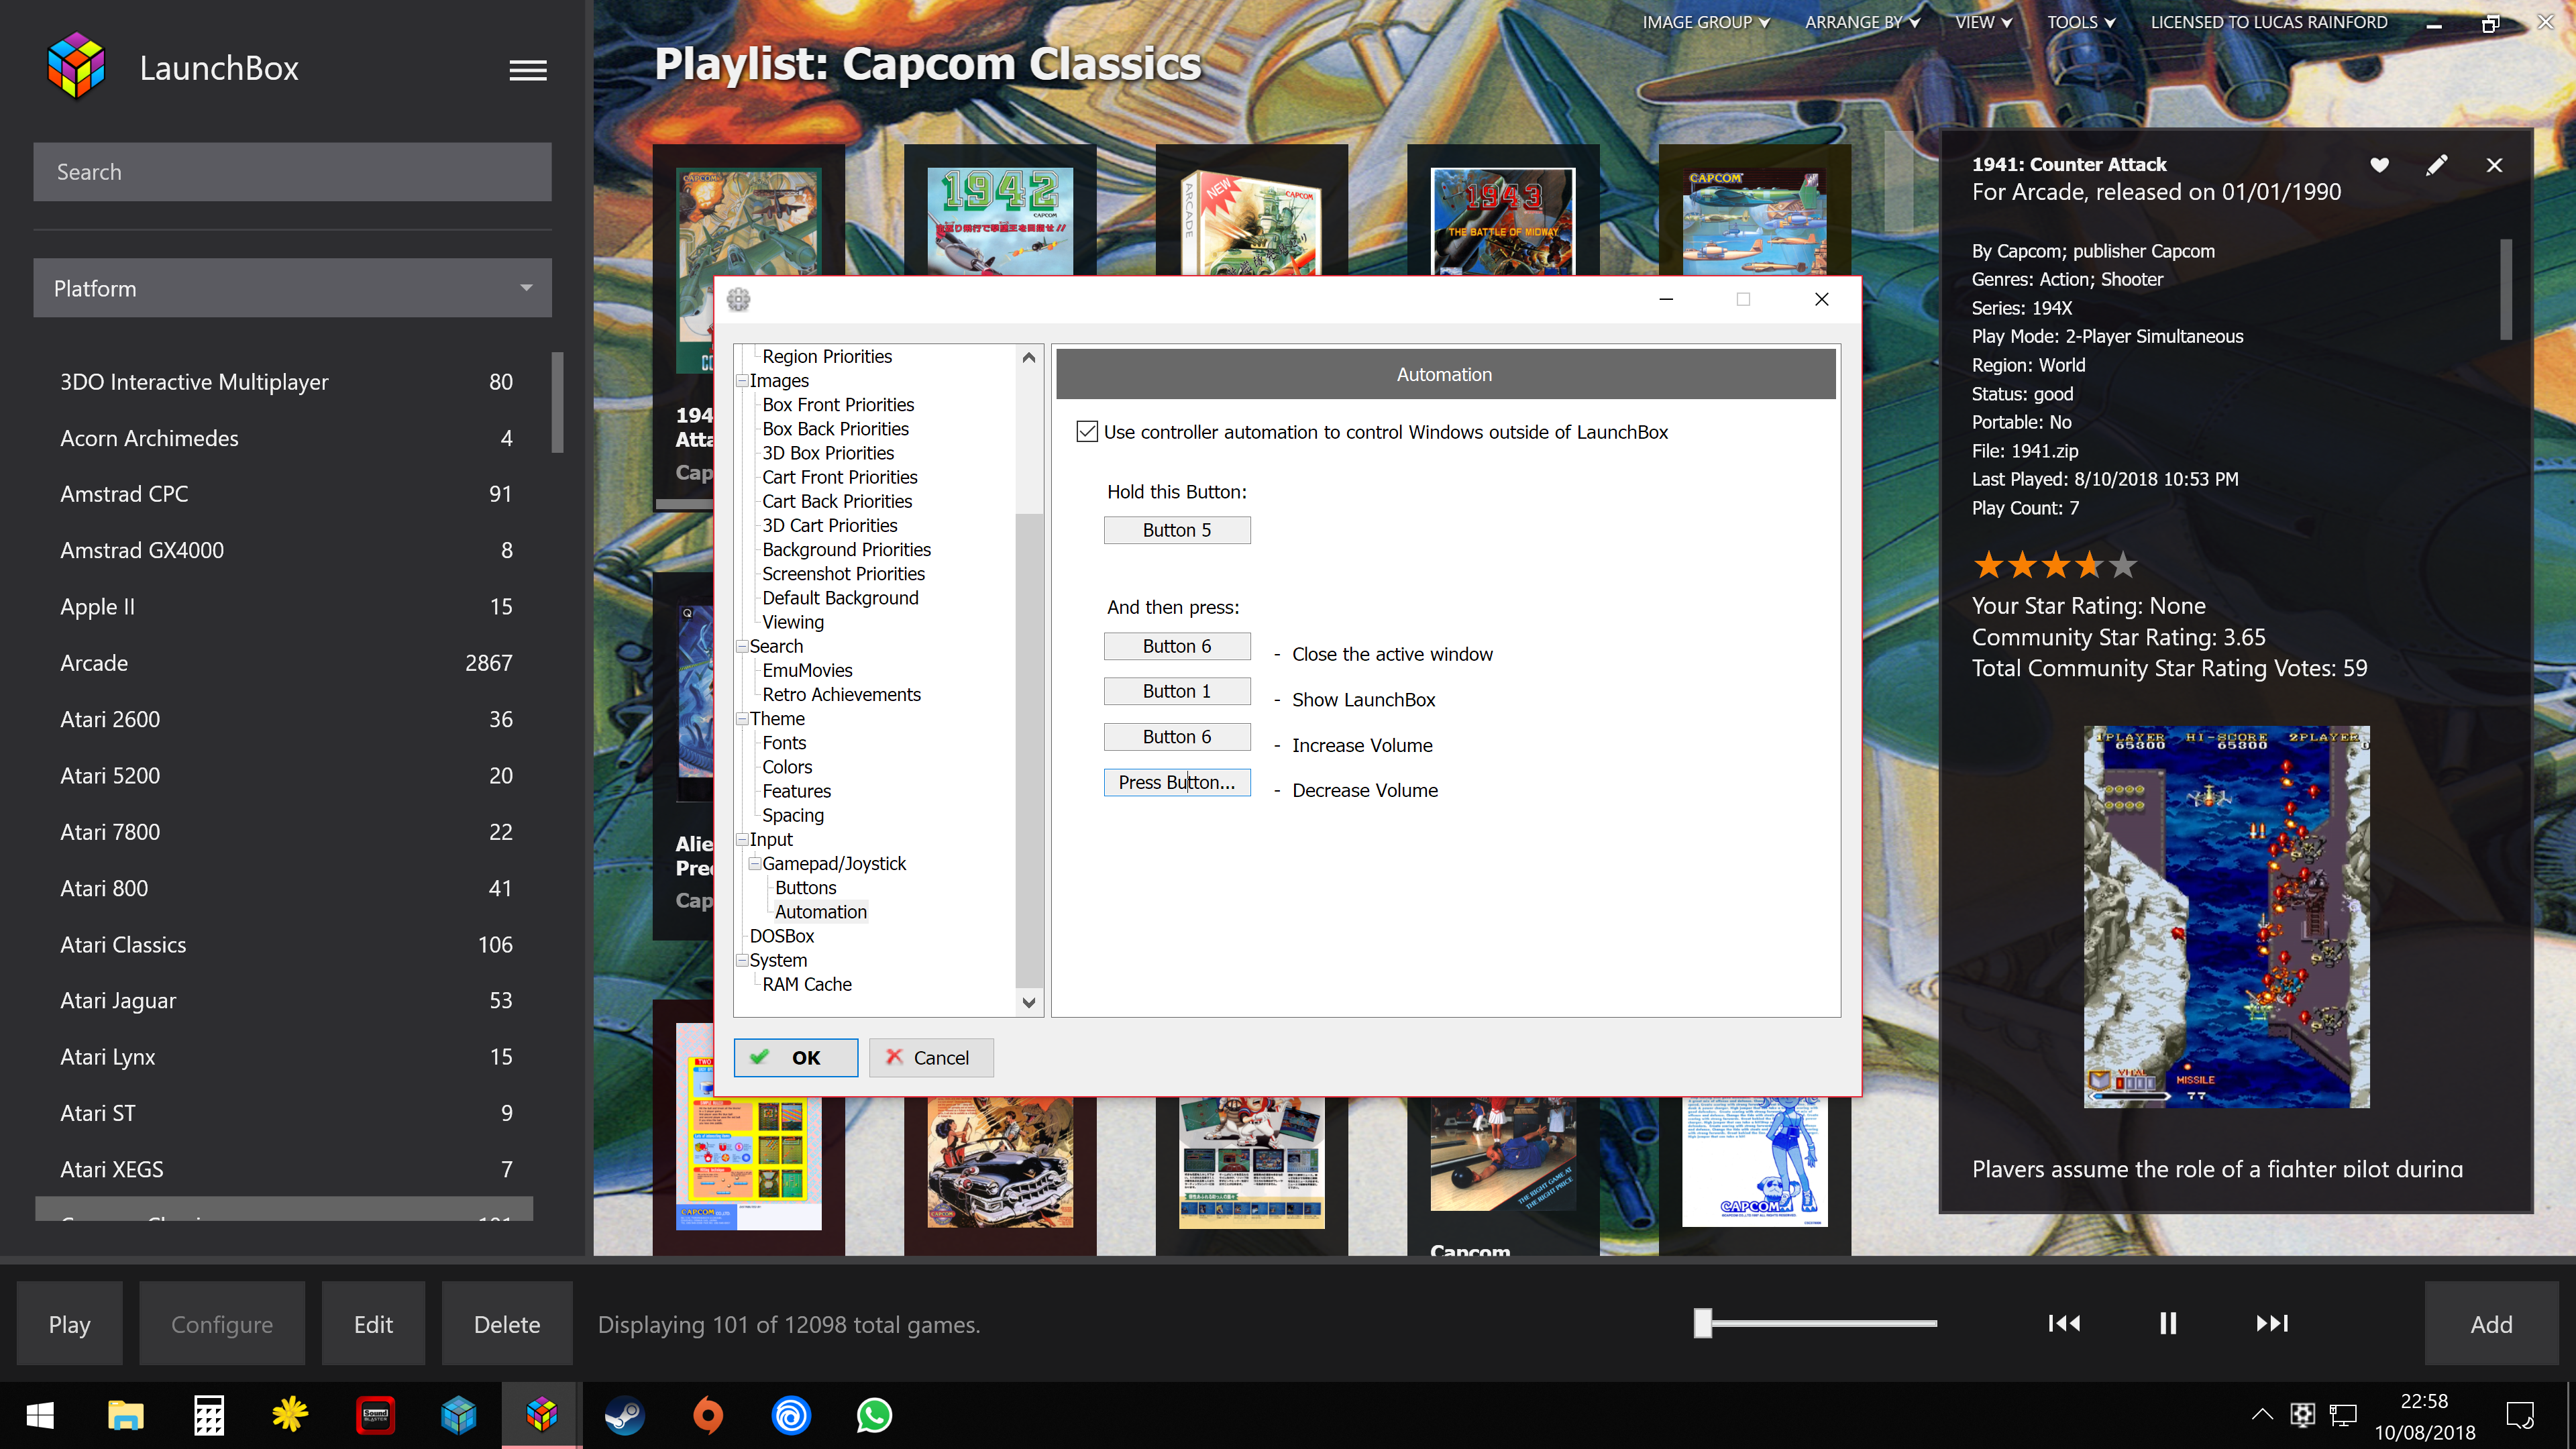Close the game details panel

click(2494, 165)
